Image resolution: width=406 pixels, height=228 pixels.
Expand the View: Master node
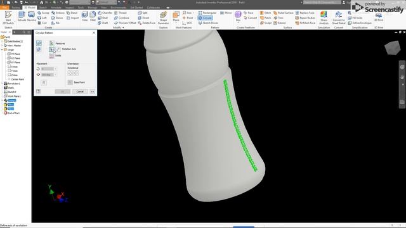coord(2,46)
